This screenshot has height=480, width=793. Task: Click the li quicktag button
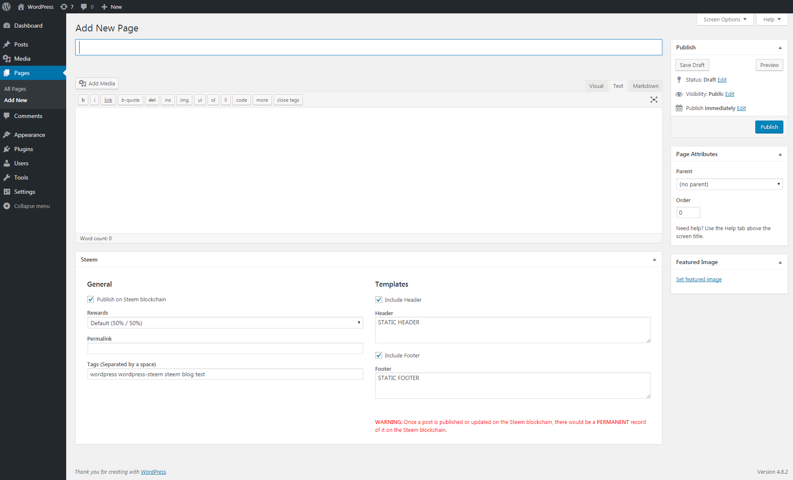[226, 100]
